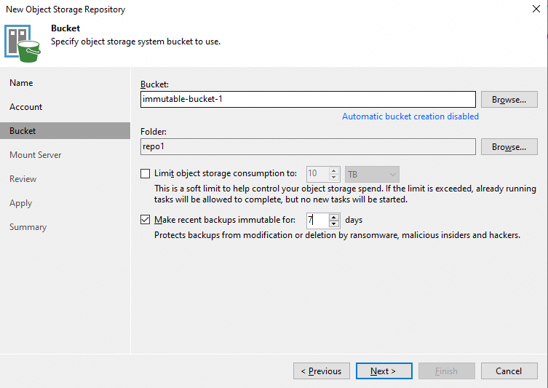Browse for a bucket
The height and width of the screenshot is (388, 548).
point(509,100)
